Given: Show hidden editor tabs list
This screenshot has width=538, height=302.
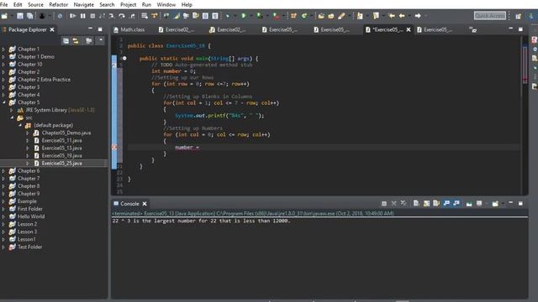Looking at the screenshot, I should (x=473, y=30).
